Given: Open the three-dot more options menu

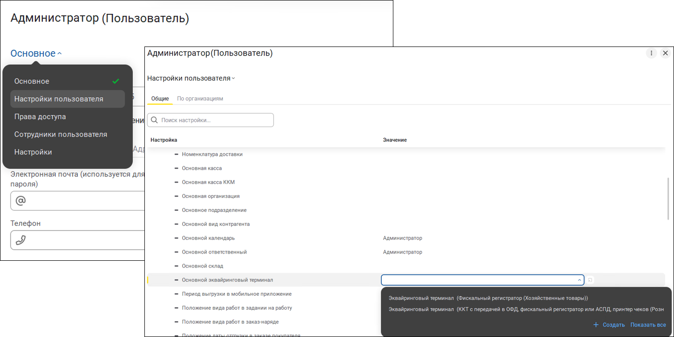Looking at the screenshot, I should (x=651, y=53).
